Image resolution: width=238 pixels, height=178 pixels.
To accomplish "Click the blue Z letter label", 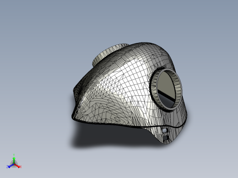I will 7,167.
